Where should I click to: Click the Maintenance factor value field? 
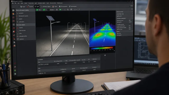[130, 20]
